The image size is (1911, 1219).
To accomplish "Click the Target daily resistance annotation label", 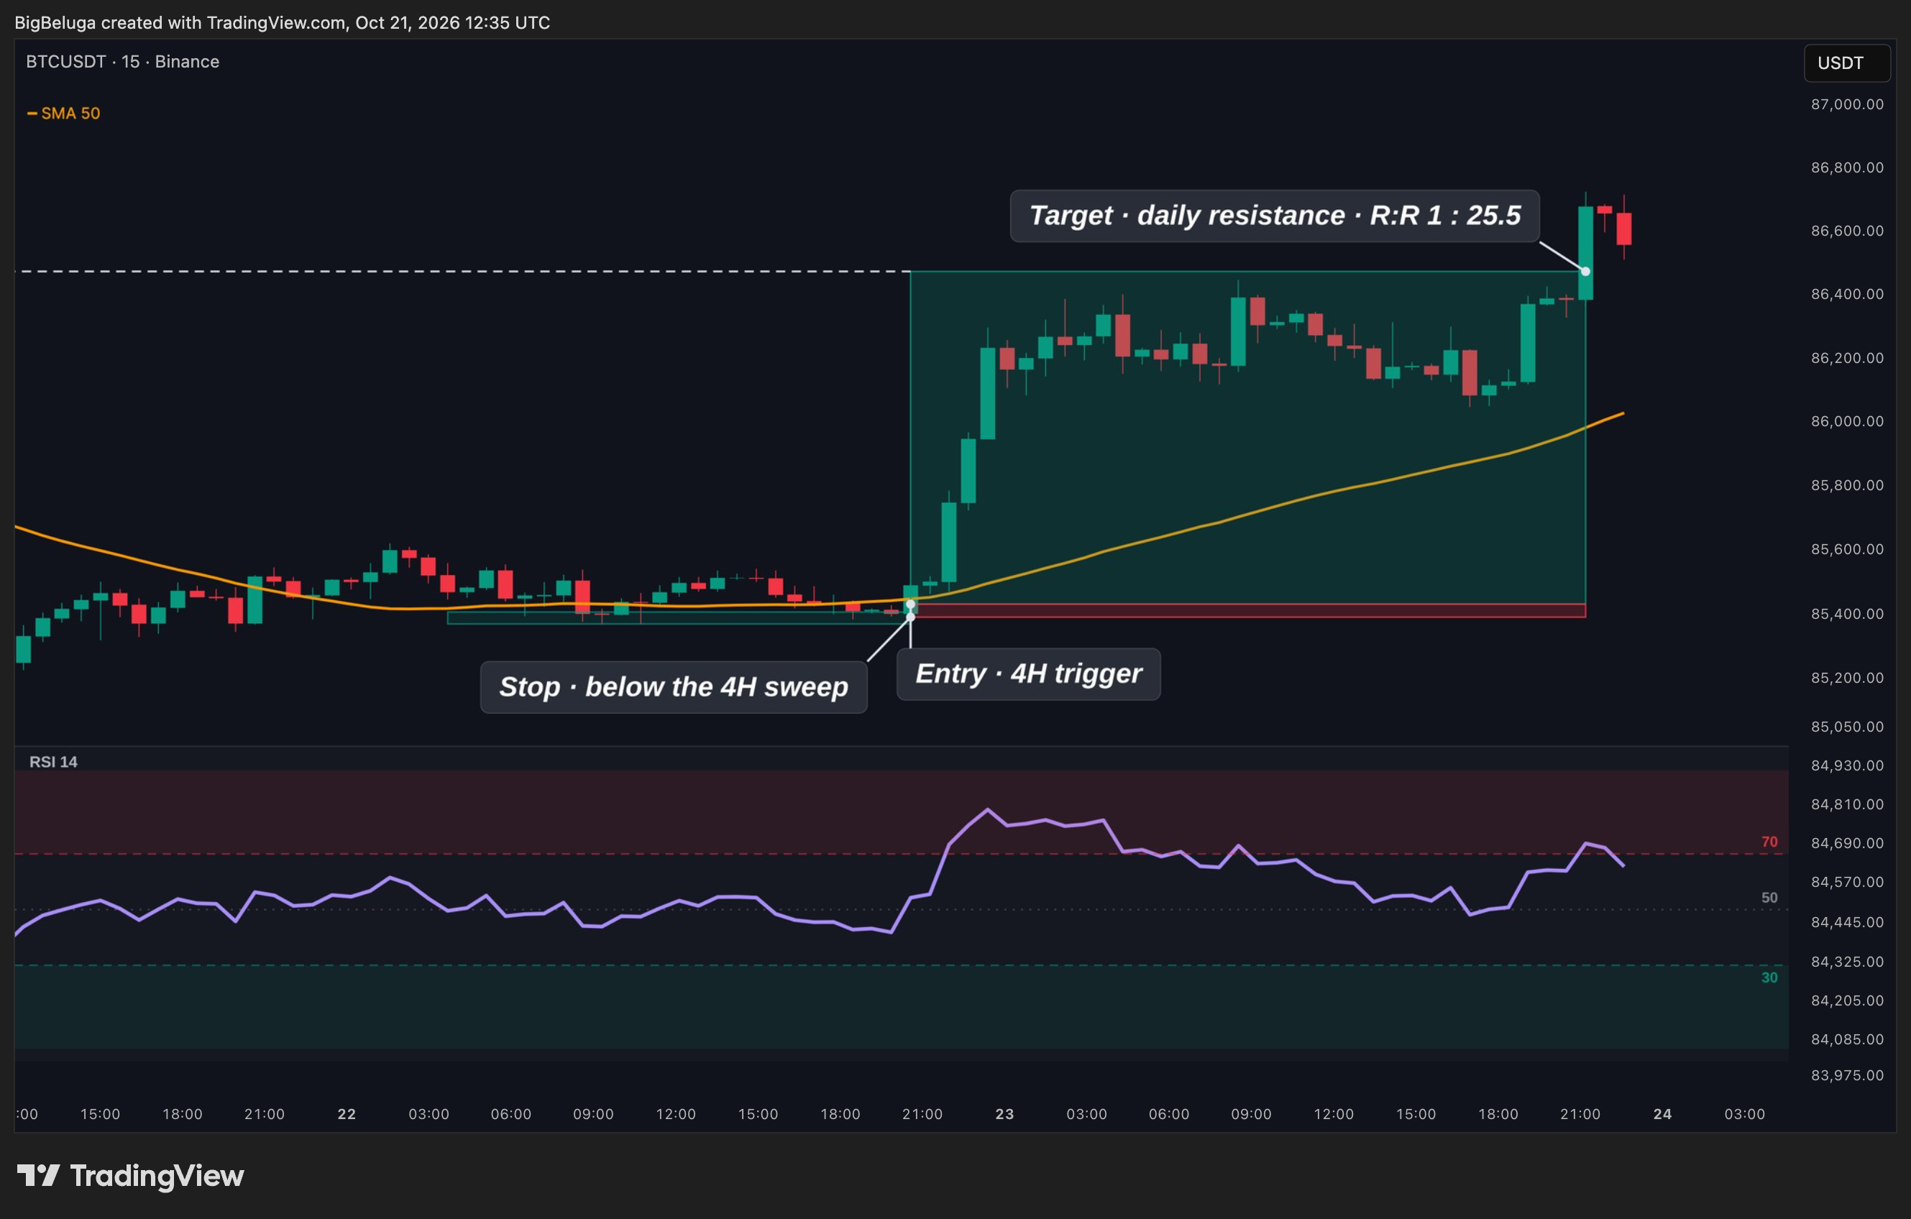I will pyautogui.click(x=1275, y=216).
